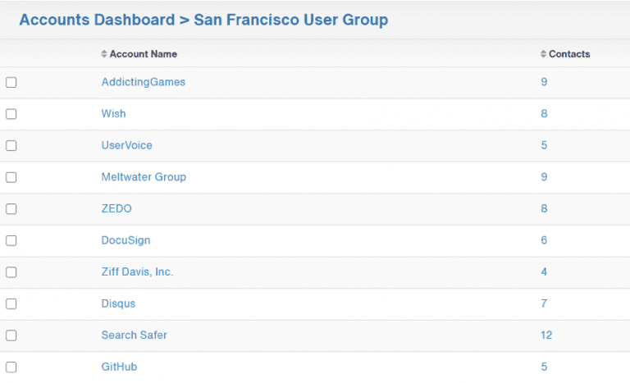
Task: Sort by Account Name column arrows
Action: coord(104,54)
